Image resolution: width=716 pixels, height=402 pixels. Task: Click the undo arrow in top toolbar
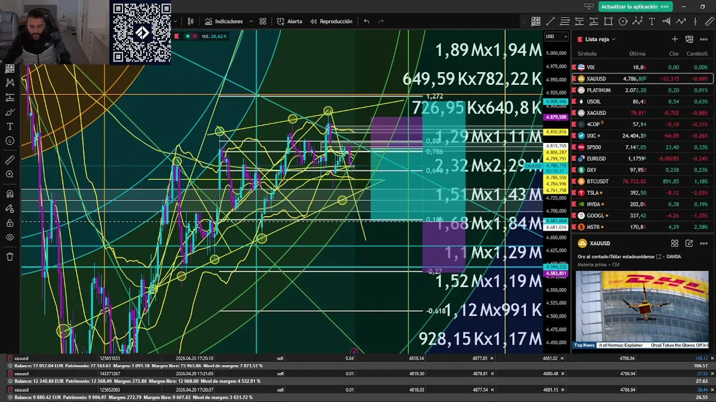click(366, 21)
